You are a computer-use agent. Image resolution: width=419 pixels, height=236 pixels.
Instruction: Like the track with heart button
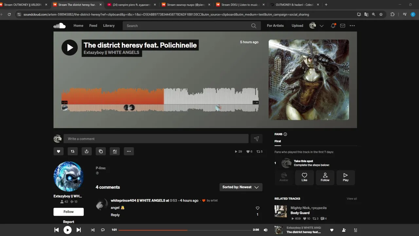[59, 151]
